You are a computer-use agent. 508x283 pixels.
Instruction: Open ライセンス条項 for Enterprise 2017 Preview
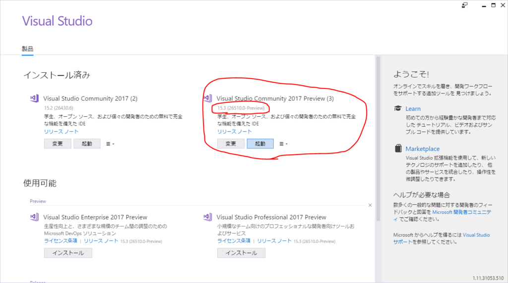(x=61, y=240)
